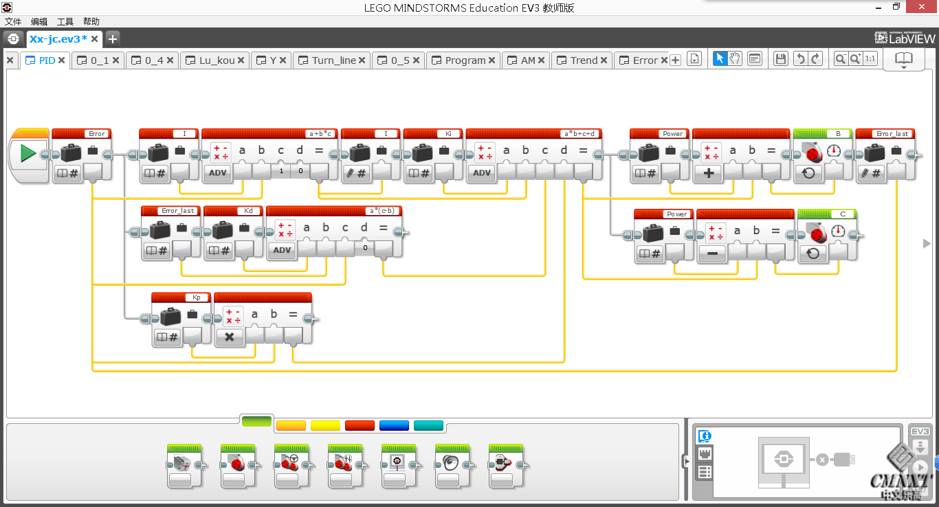Open the program list dropdown icon
The width and height of the screenshot is (939, 507).
694,60
